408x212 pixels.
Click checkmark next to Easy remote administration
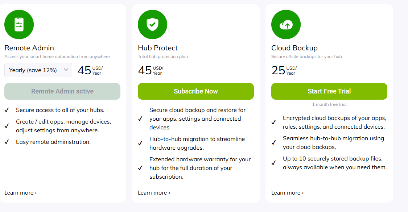pyautogui.click(x=7, y=142)
